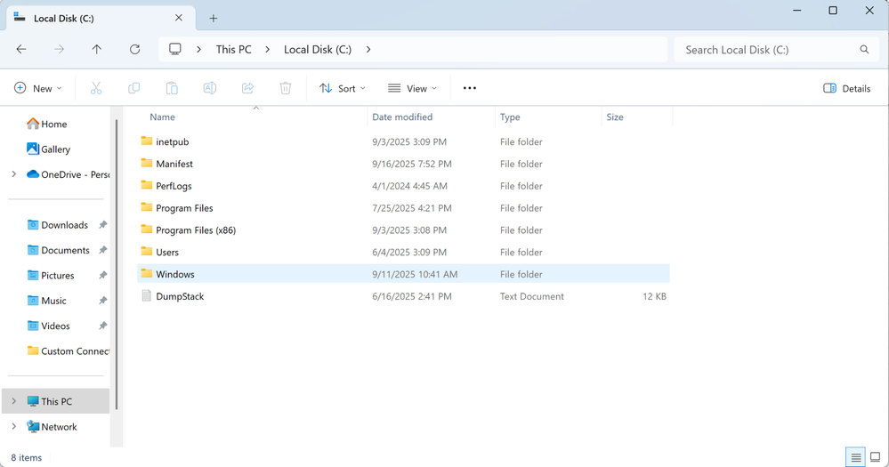Screen dimensions: 889x467
Task: Navigate to This PC in breadcrumb
Action: click(233, 50)
